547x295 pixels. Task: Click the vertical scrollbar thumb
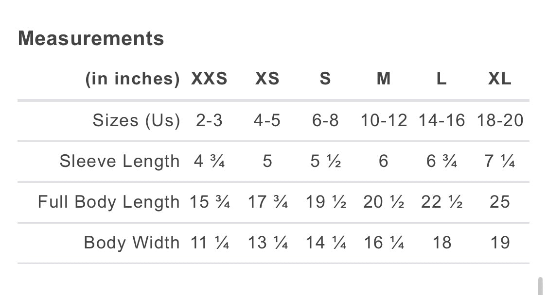point(540,287)
